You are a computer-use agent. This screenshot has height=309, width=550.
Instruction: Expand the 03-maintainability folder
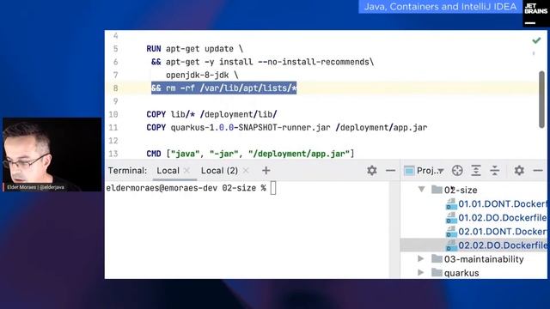click(421, 259)
